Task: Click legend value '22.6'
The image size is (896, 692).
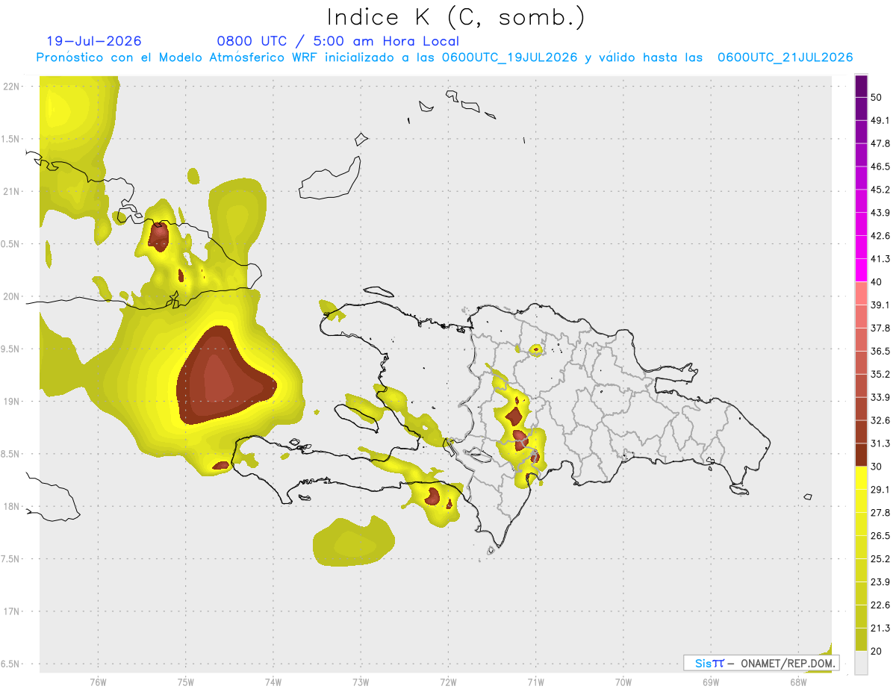Action: click(880, 605)
